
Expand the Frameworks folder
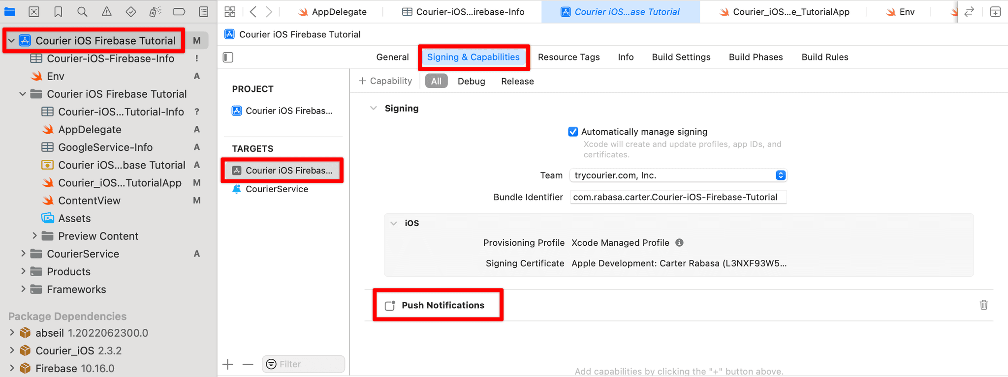pos(23,289)
